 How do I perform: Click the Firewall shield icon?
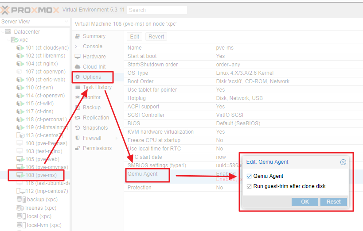(78, 138)
